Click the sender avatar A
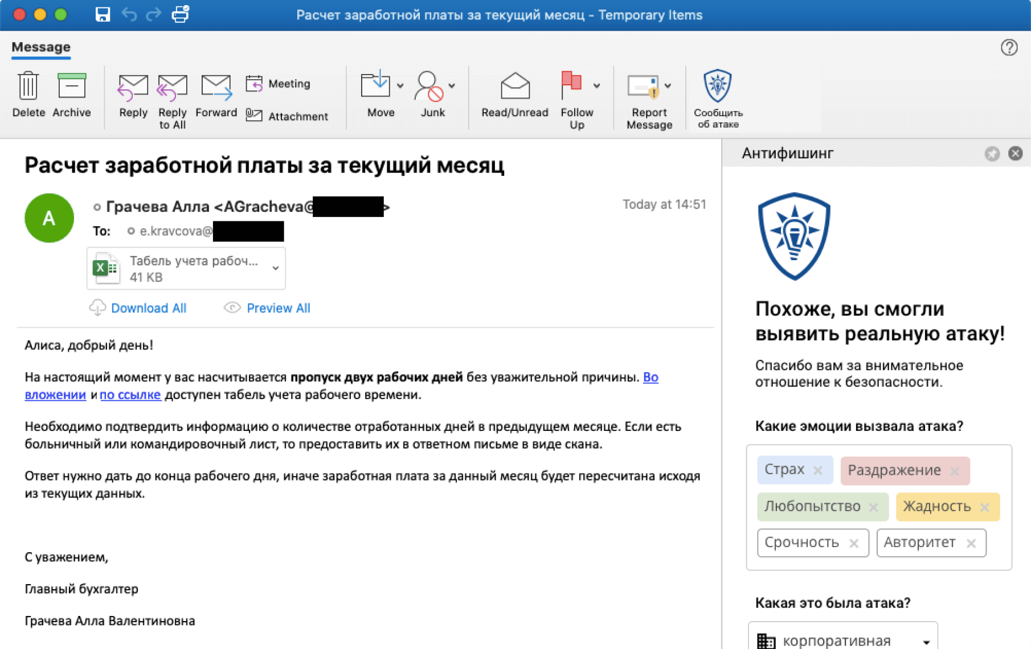Viewport: 1031px width, 649px height. (49, 218)
